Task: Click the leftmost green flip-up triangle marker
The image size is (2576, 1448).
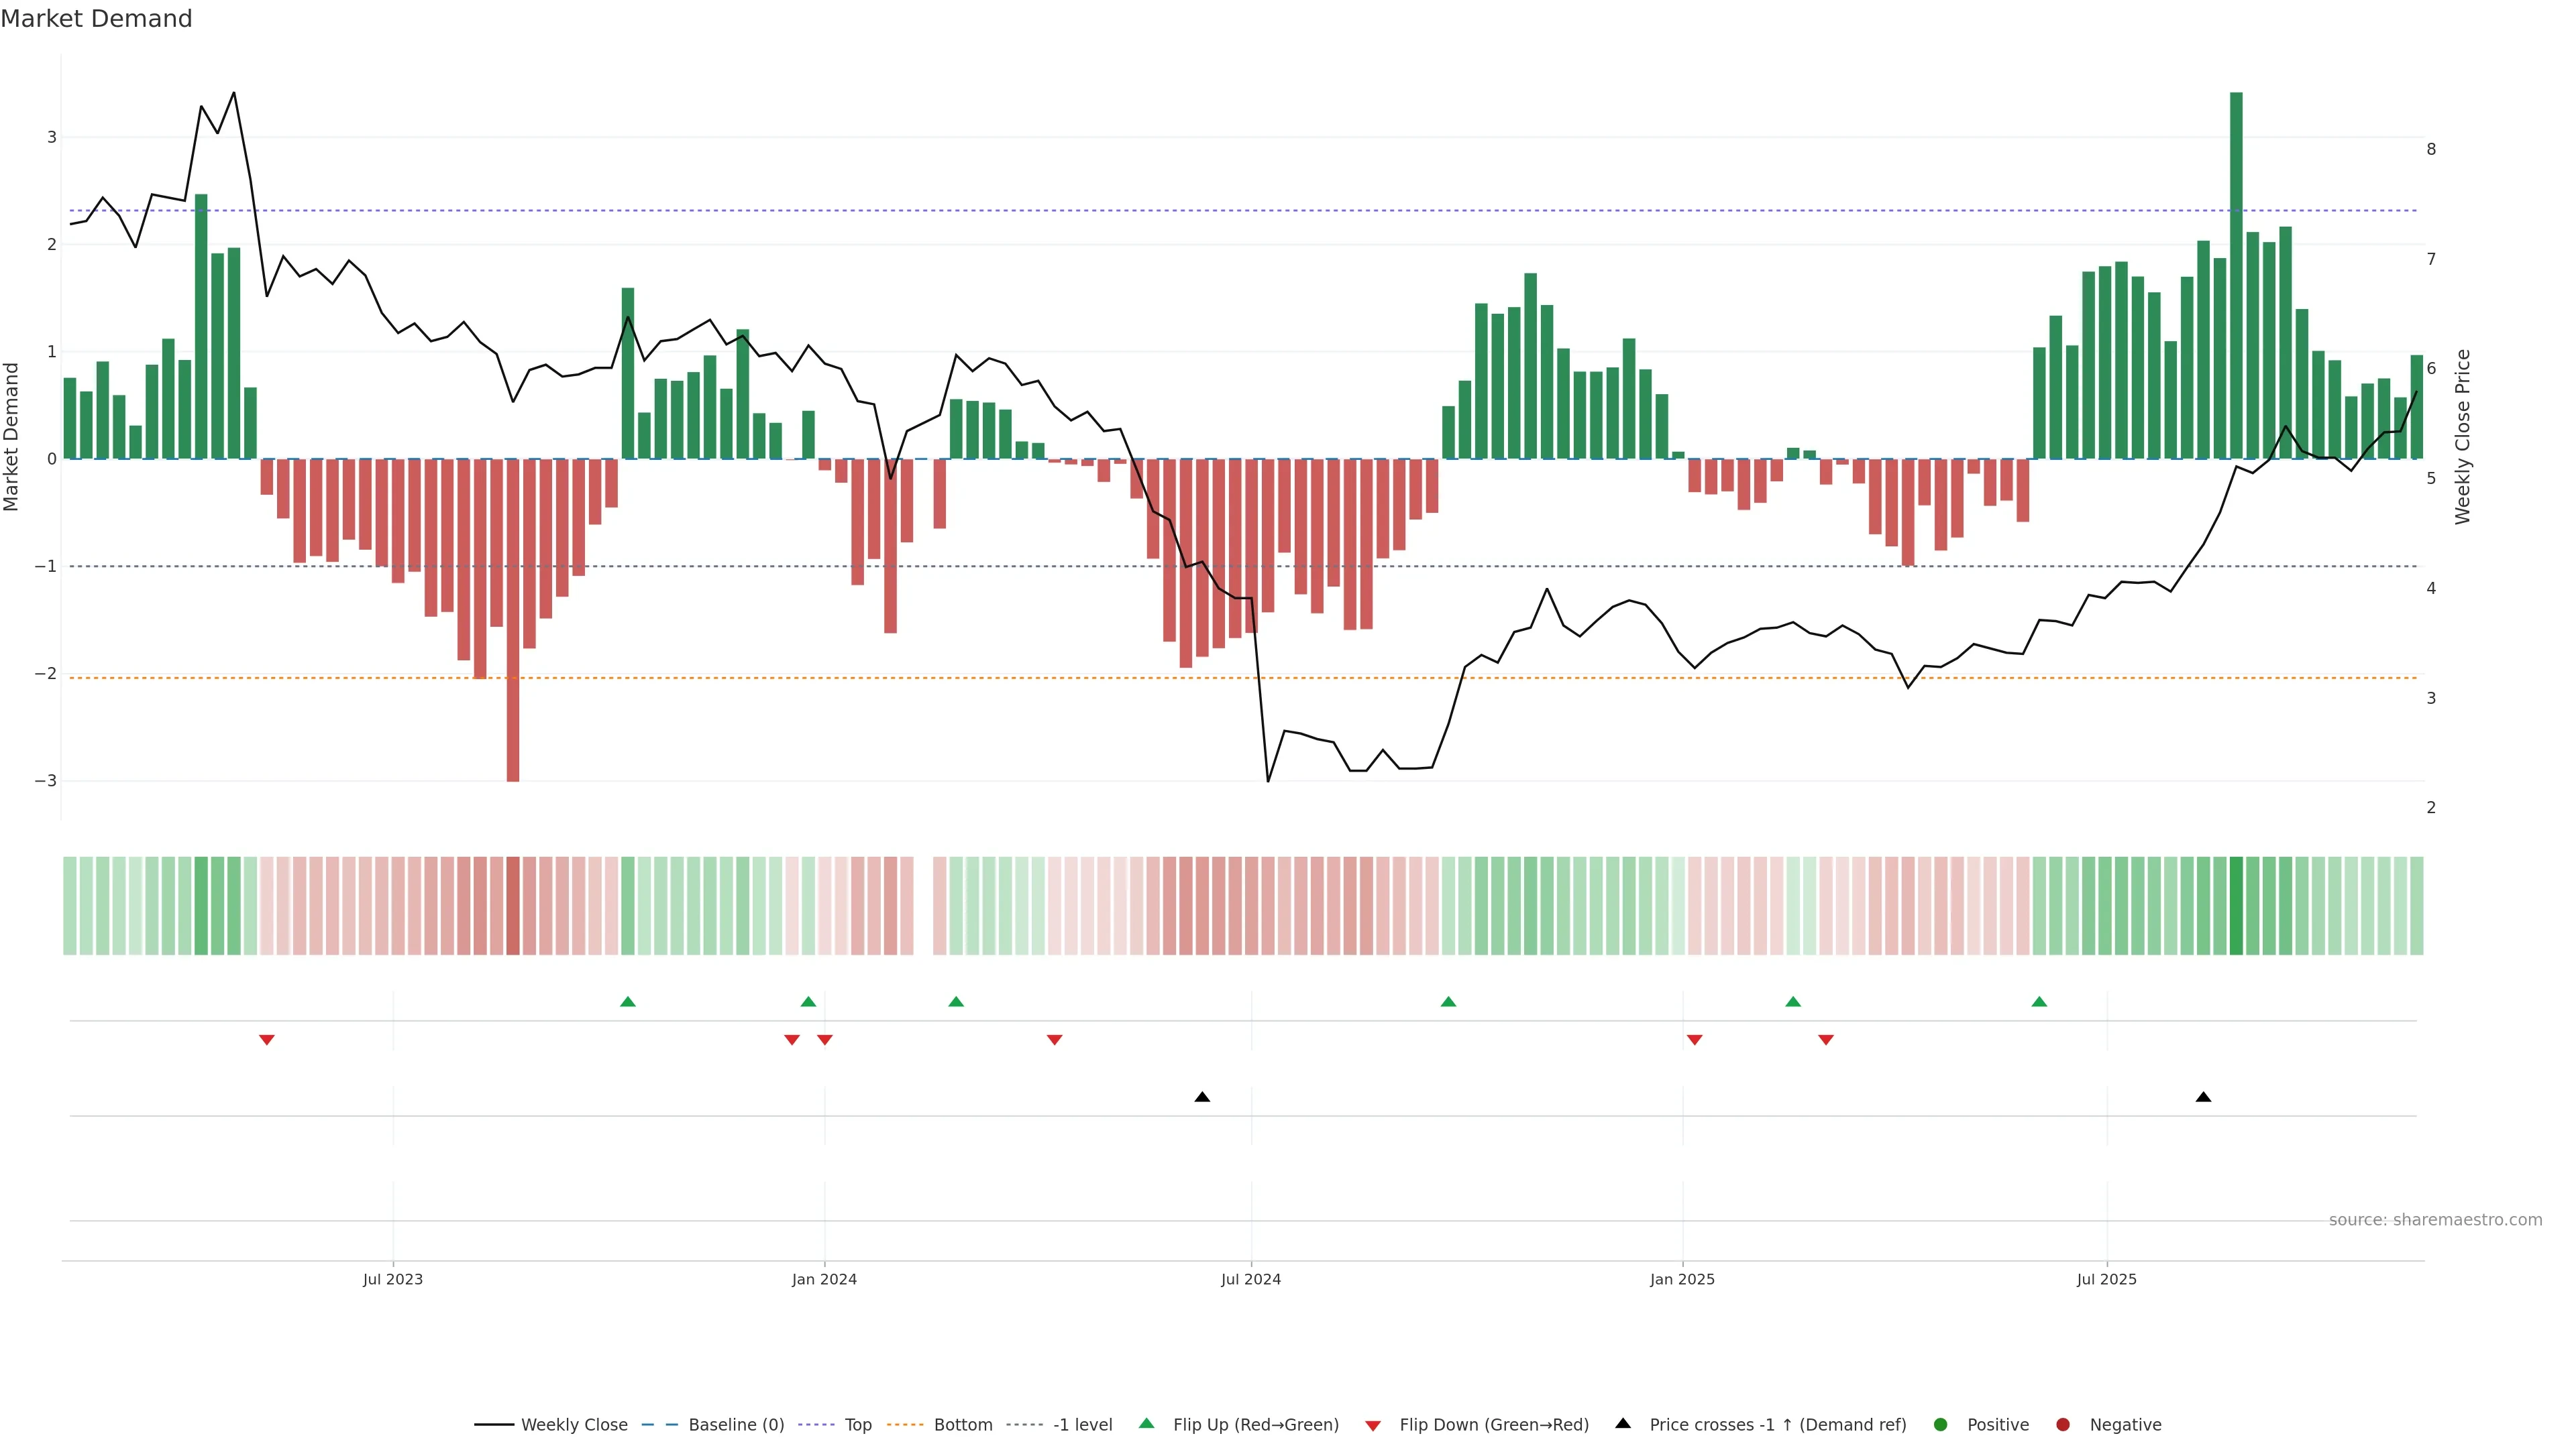Action: pyautogui.click(x=628, y=1002)
